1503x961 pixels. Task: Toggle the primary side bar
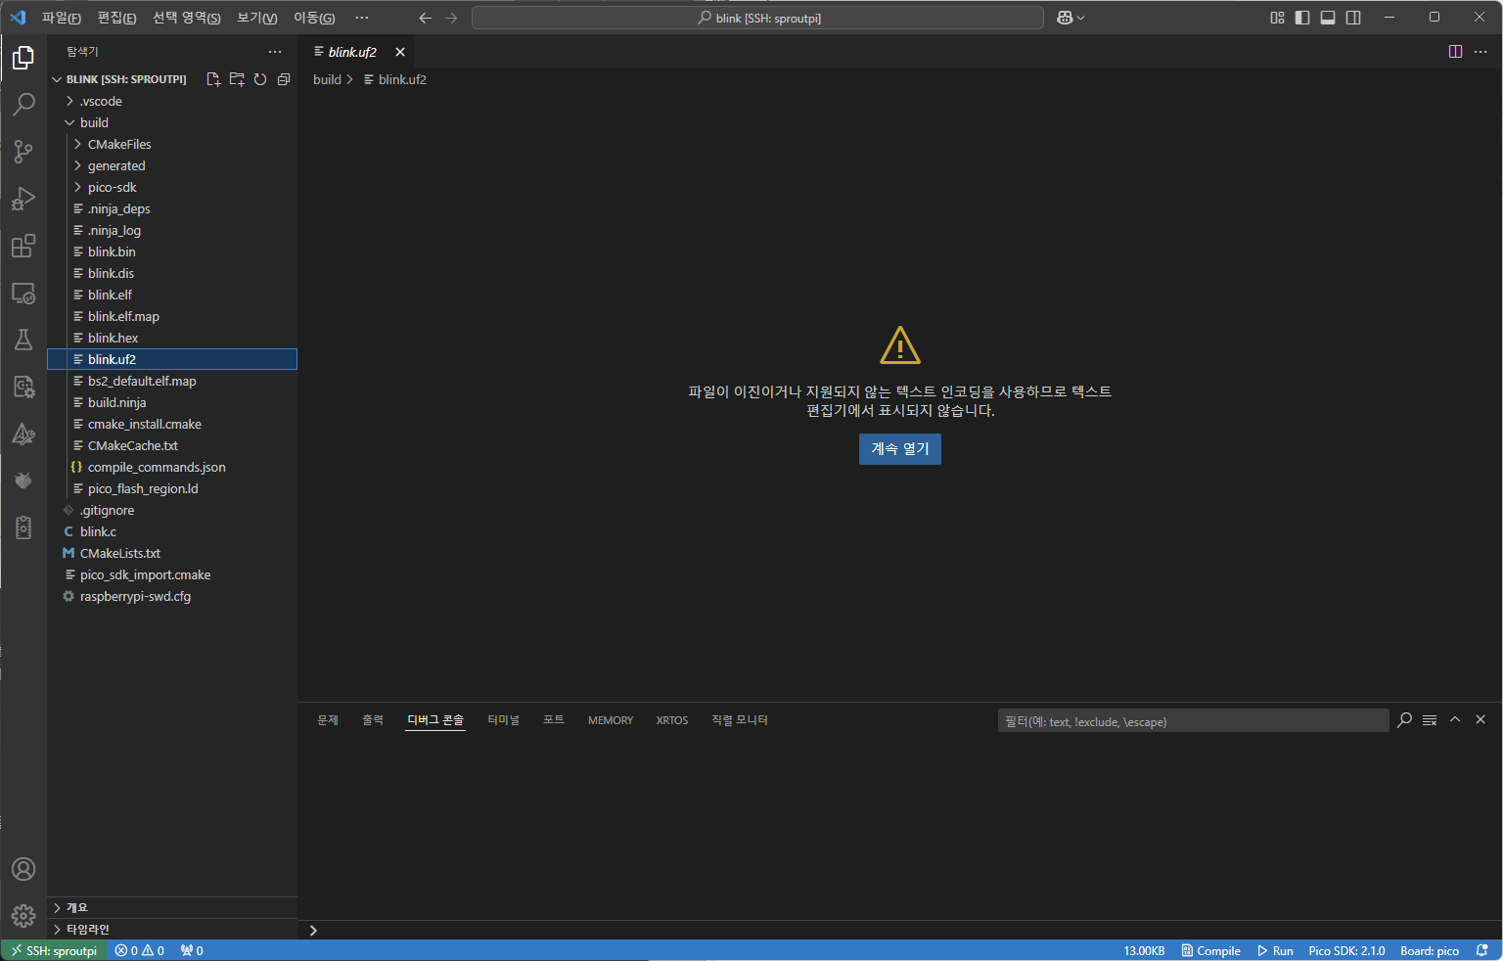click(x=1302, y=18)
